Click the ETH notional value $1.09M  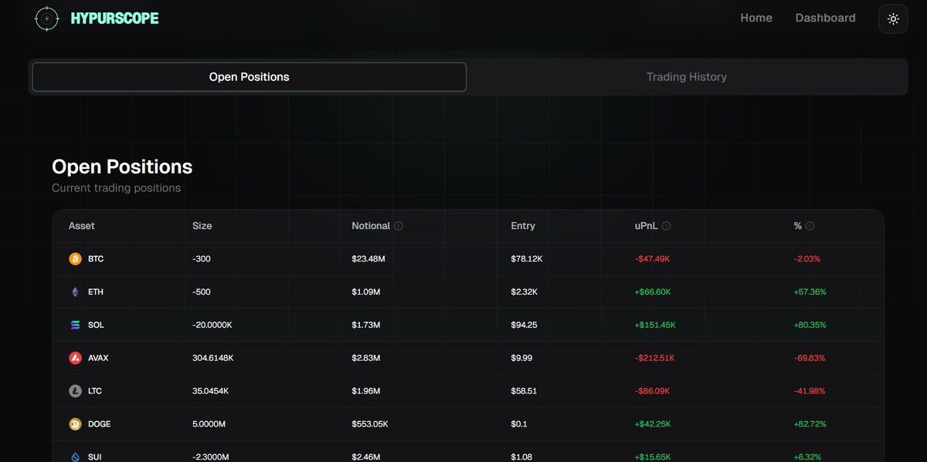click(x=366, y=292)
